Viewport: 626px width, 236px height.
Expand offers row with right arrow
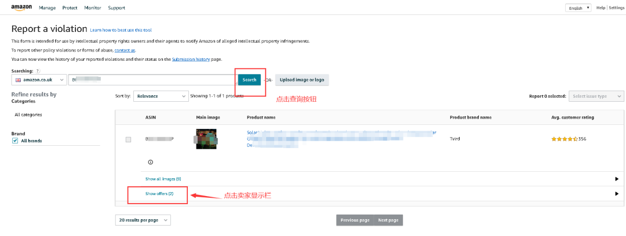pos(616,194)
